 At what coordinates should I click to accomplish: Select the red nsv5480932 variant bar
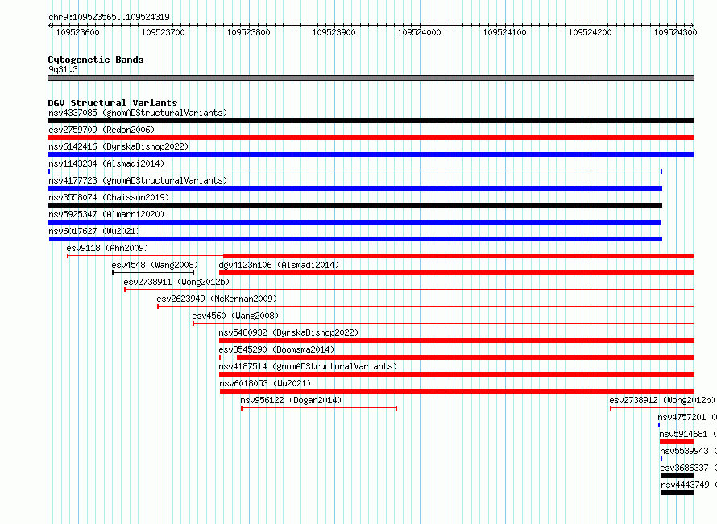(457, 340)
